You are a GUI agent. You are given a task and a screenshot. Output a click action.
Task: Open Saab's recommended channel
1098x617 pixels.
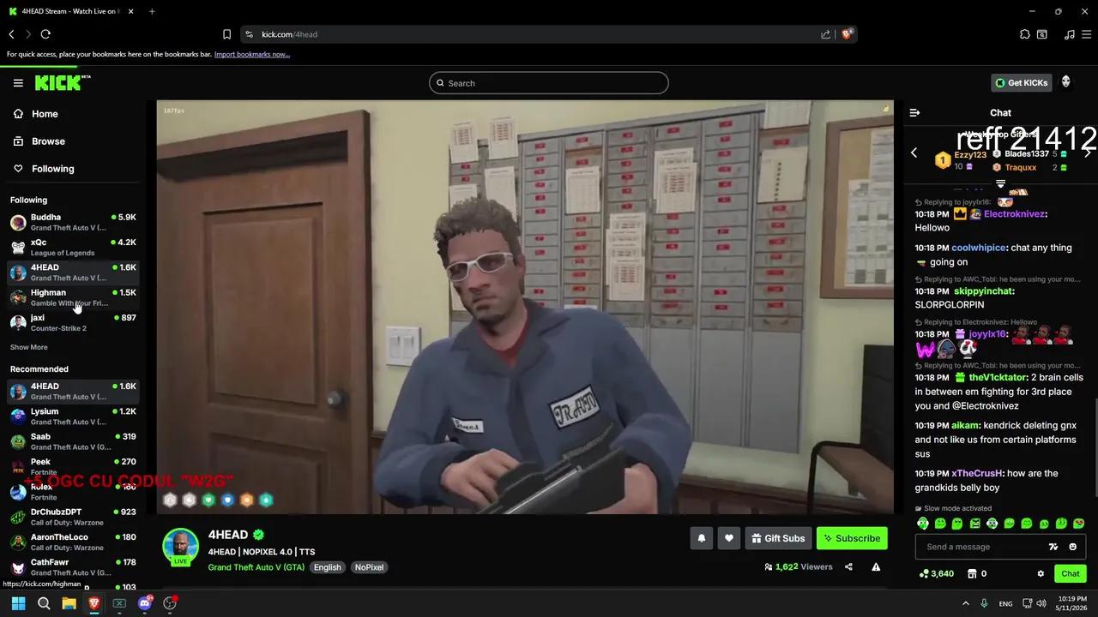tap(73, 441)
